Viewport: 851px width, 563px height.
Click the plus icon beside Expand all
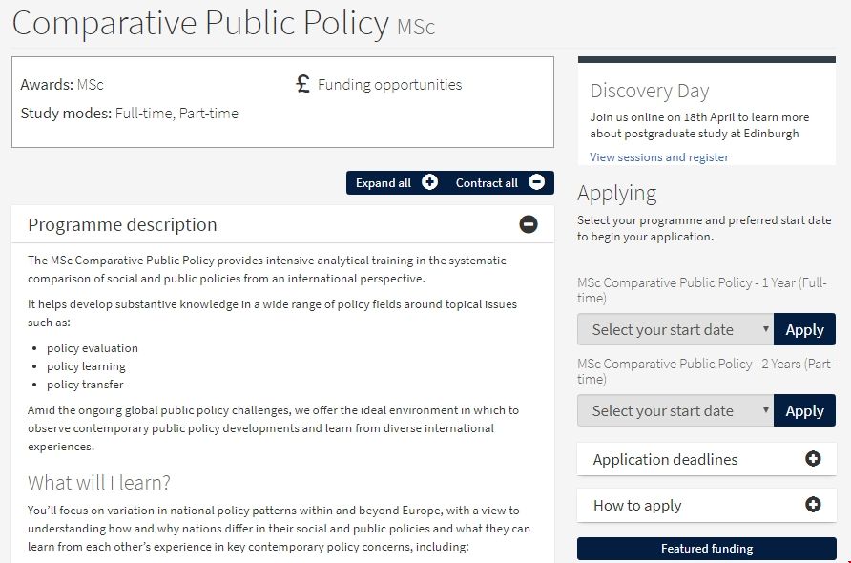(x=429, y=182)
